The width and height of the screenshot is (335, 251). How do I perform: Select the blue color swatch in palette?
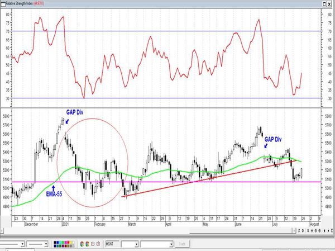click(x=58, y=243)
